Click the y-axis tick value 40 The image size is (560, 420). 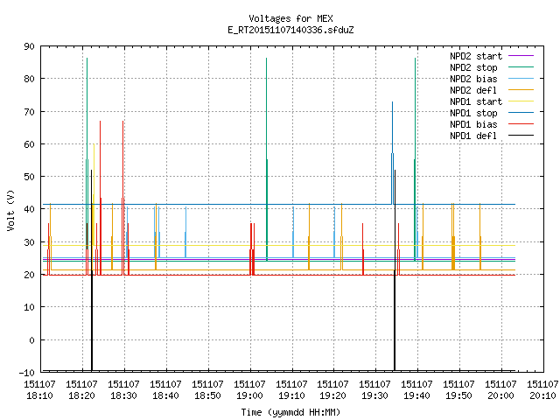pyautogui.click(x=29, y=209)
